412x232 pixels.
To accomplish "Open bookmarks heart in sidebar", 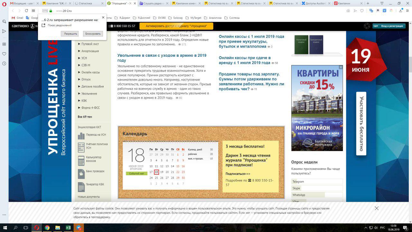I will (x=4, y=54).
